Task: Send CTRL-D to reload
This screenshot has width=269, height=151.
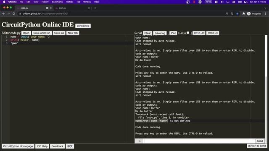Action: pyautogui.click(x=213, y=33)
